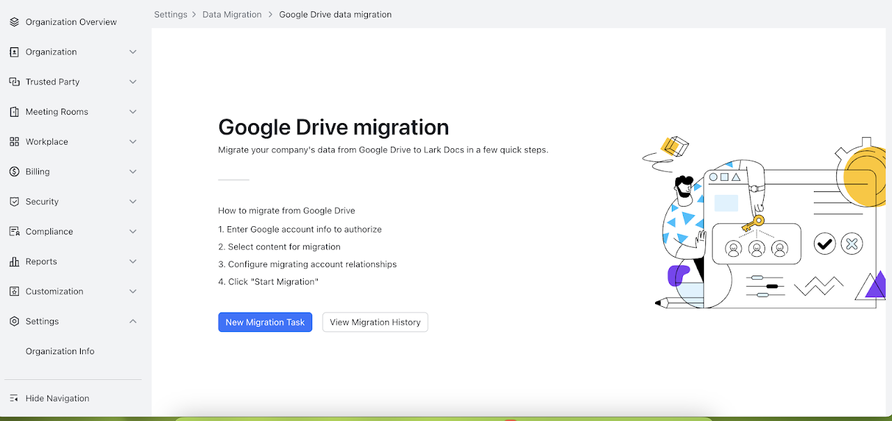
Task: Click the Trusted Party sidebar icon
Action: [14, 82]
